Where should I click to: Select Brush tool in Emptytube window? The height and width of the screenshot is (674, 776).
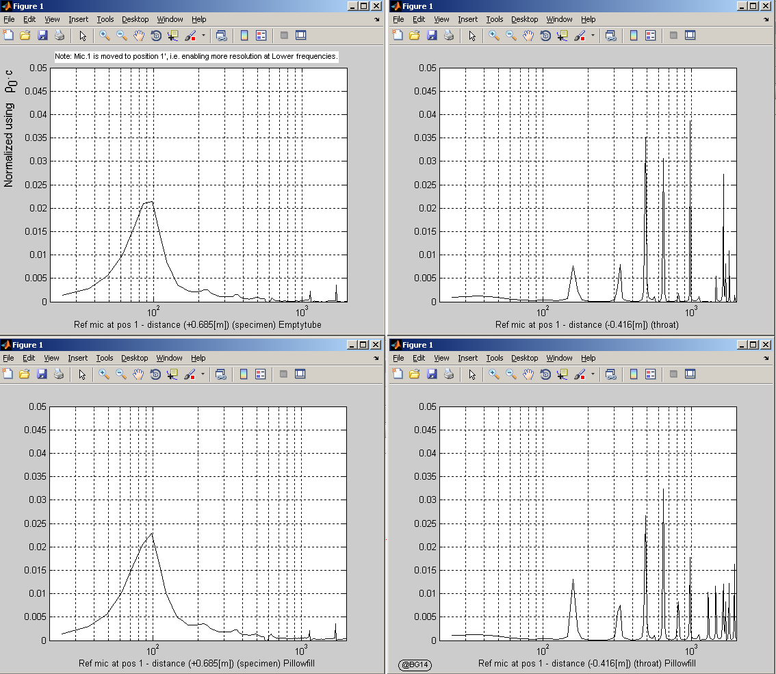(x=190, y=35)
